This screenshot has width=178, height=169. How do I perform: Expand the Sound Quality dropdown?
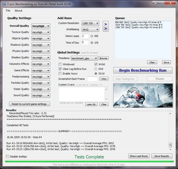pyautogui.click(x=41, y=95)
